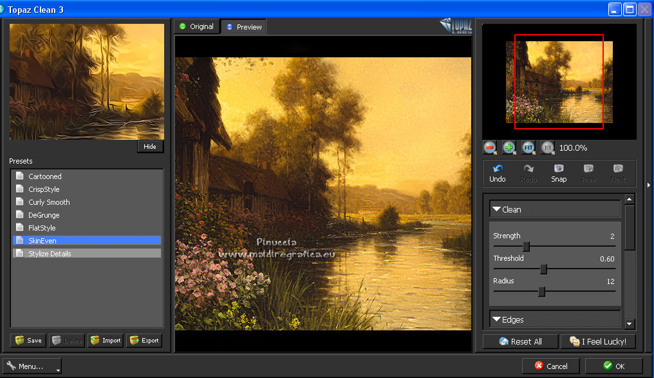Click the Stylize Details preset file icon
Image resolution: width=654 pixels, height=378 pixels.
coord(19,253)
